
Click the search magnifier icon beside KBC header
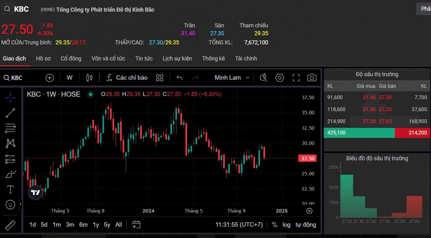pos(7,9)
